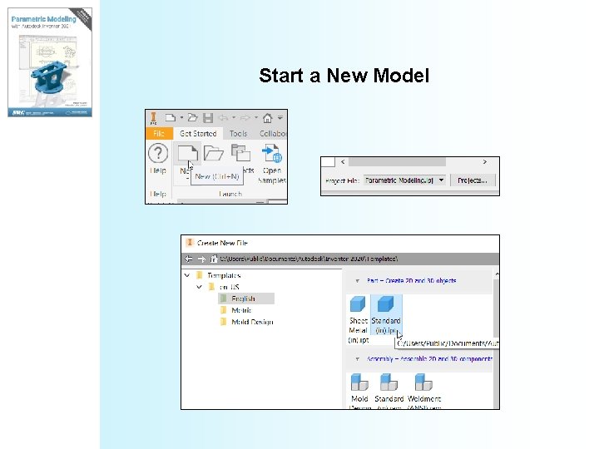Click the large New file icon in Launch panel
This screenshot has height=449, width=599.
187,153
